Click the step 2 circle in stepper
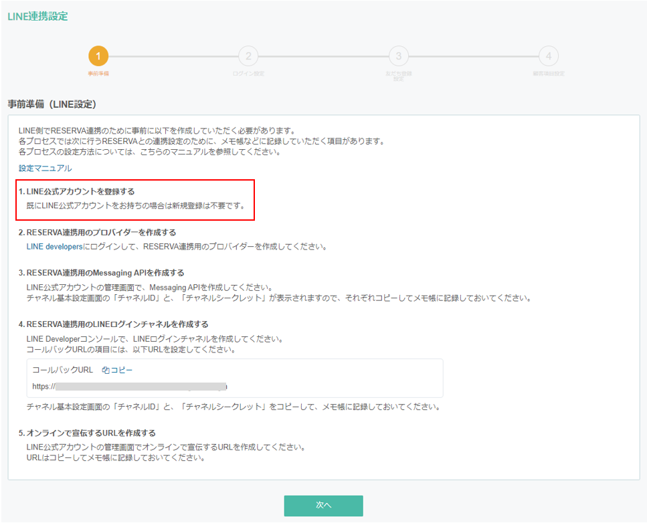 pyautogui.click(x=248, y=56)
